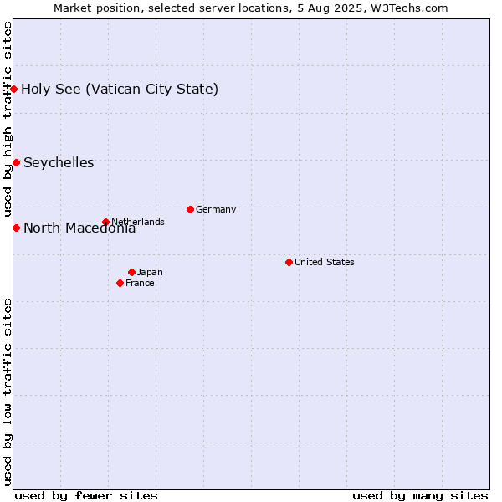This screenshot has height=502, width=502.
Task: Select the 'Seychelles' label text
Action: tap(59, 163)
